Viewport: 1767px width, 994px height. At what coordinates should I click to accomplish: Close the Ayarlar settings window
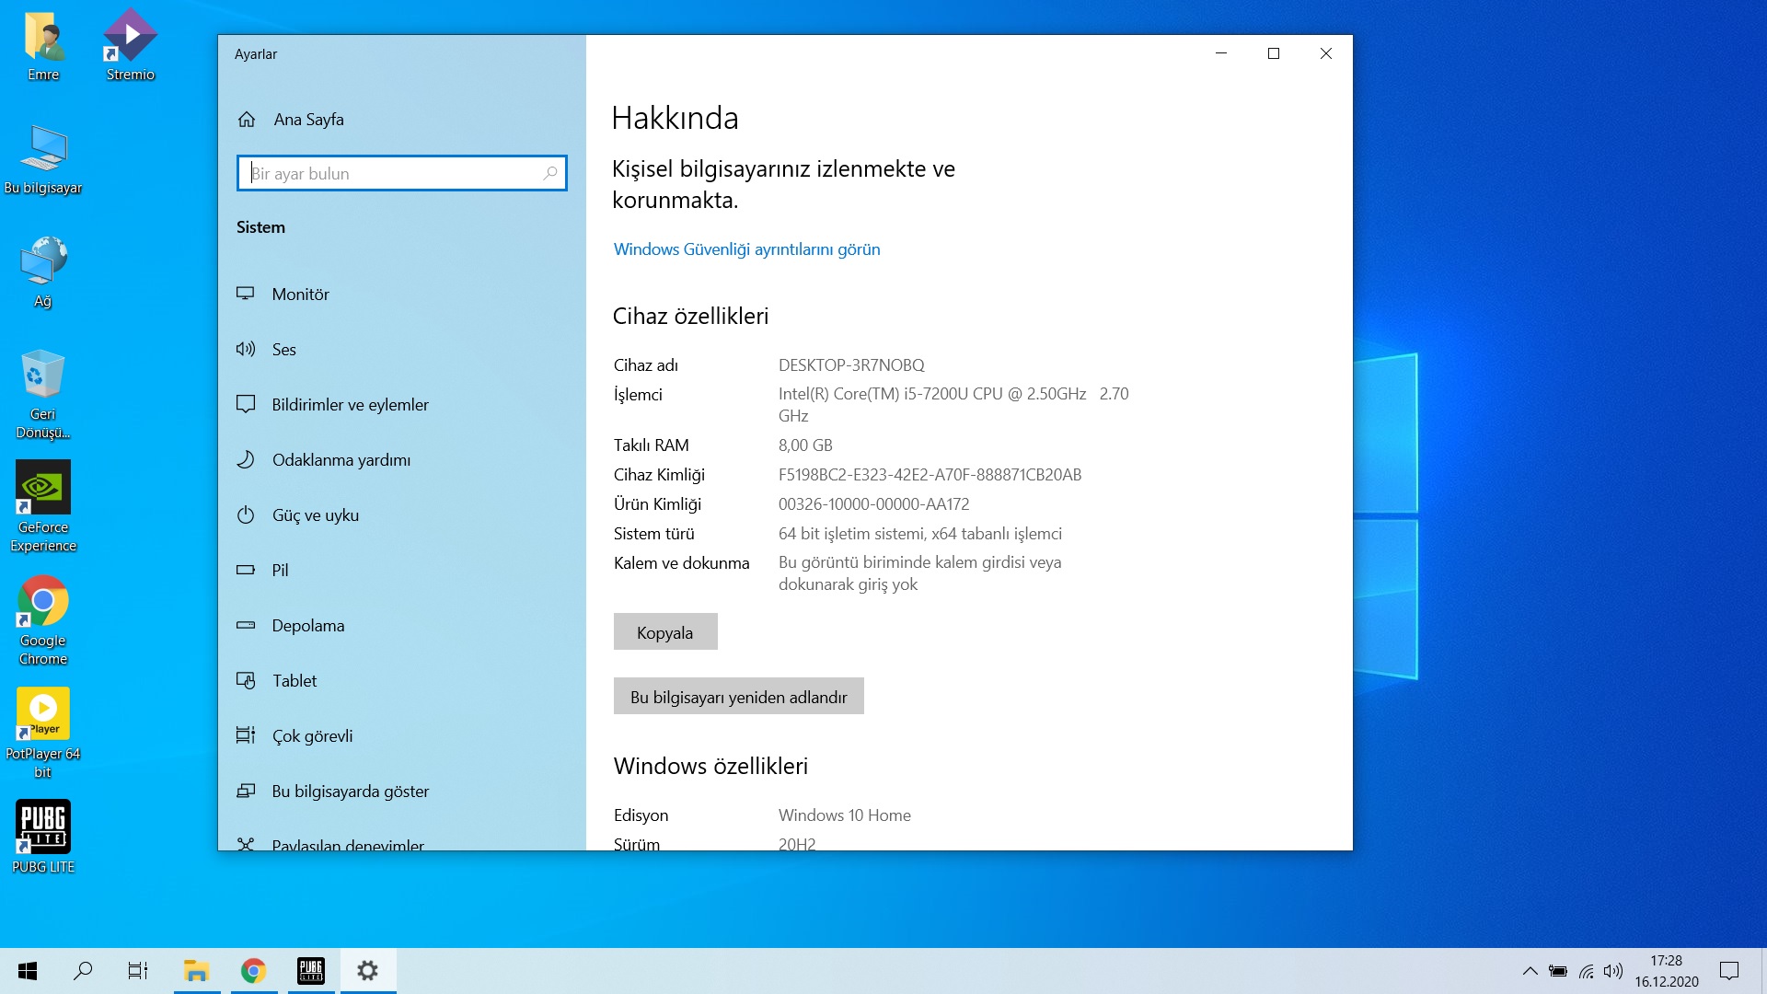(1326, 53)
